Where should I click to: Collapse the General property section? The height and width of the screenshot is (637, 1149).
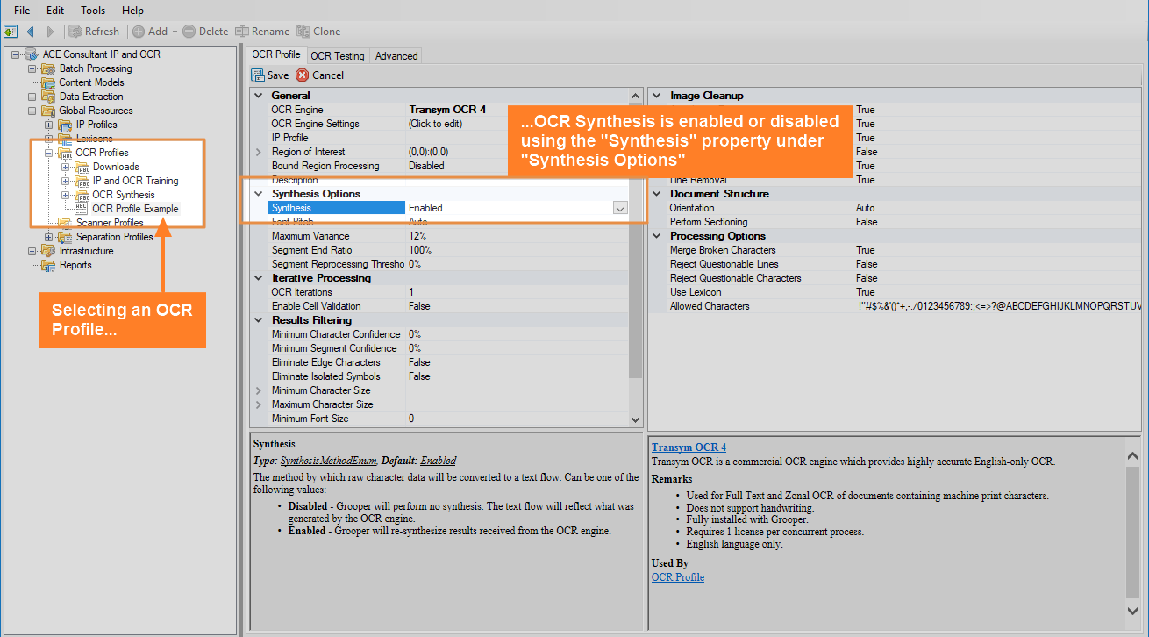pyautogui.click(x=258, y=96)
